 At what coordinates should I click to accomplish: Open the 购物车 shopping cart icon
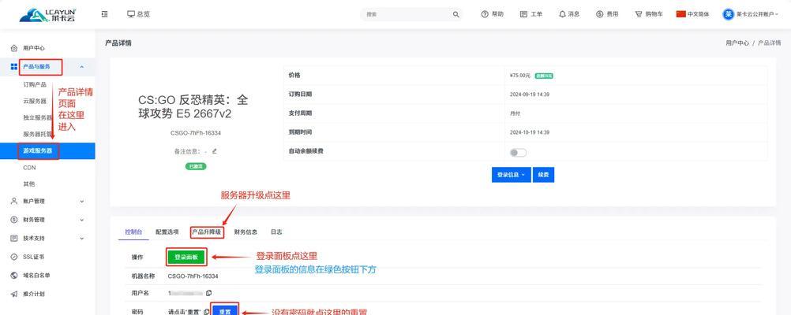tap(639, 14)
